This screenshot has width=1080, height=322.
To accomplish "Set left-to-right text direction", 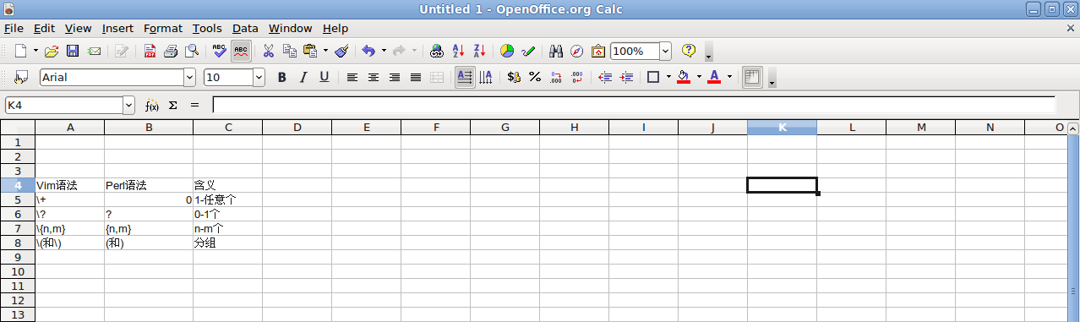I will coord(465,78).
